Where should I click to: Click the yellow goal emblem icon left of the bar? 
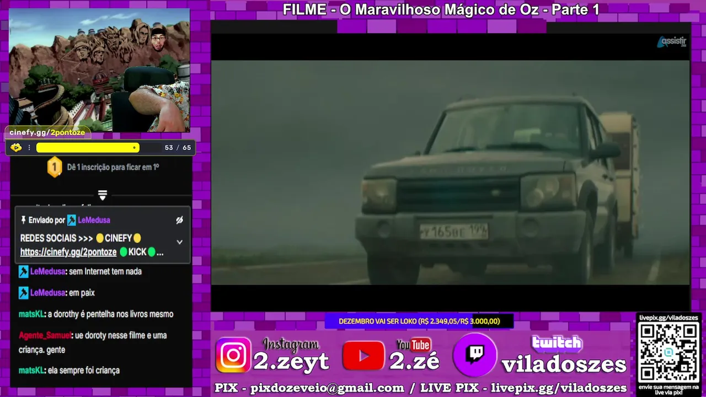click(x=16, y=147)
